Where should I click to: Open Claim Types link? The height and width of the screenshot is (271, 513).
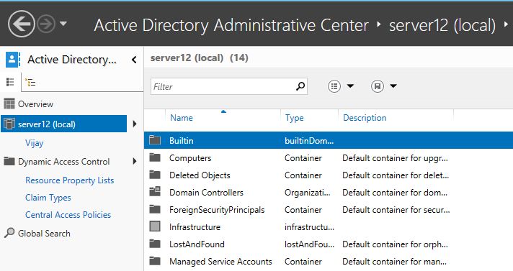tap(48, 198)
